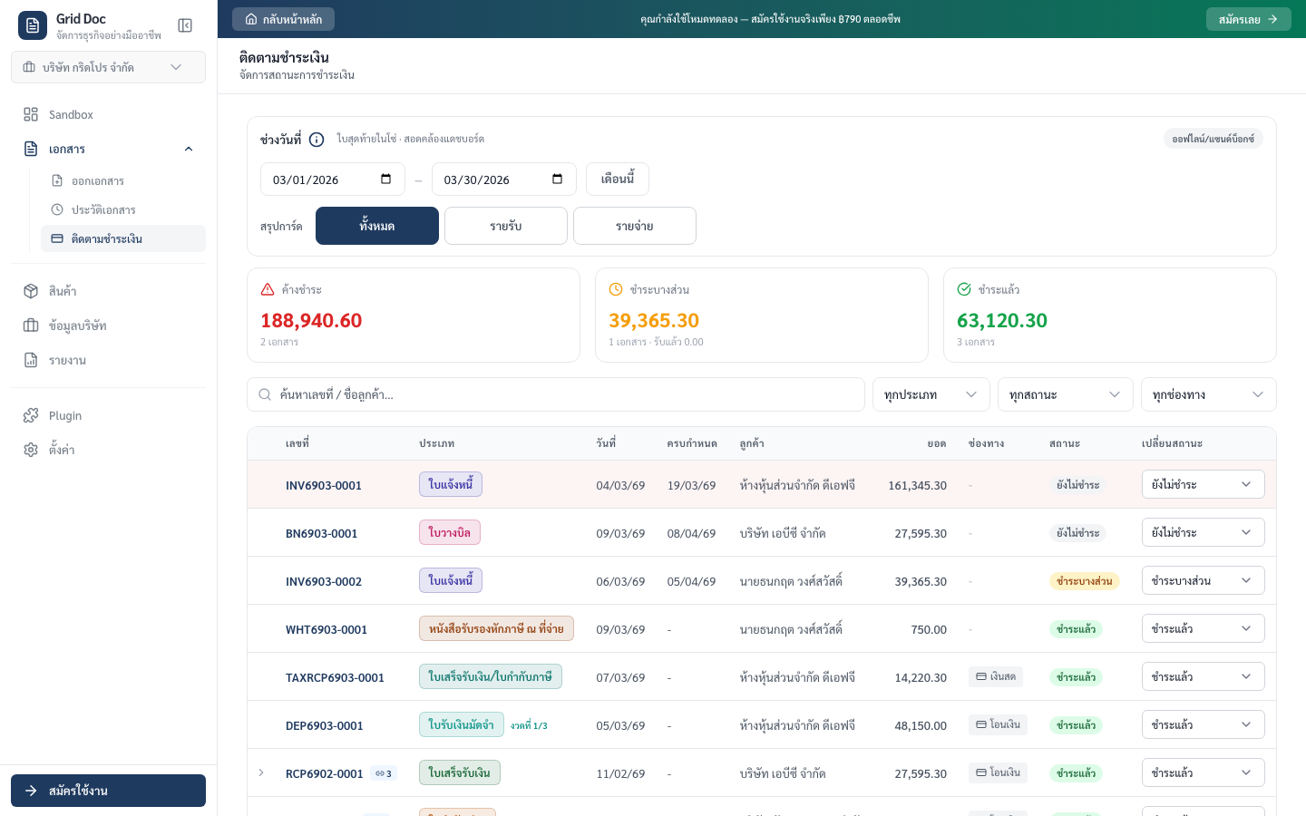
Task: Open calendar picker for end date 03/30/2026
Action: pos(557,180)
